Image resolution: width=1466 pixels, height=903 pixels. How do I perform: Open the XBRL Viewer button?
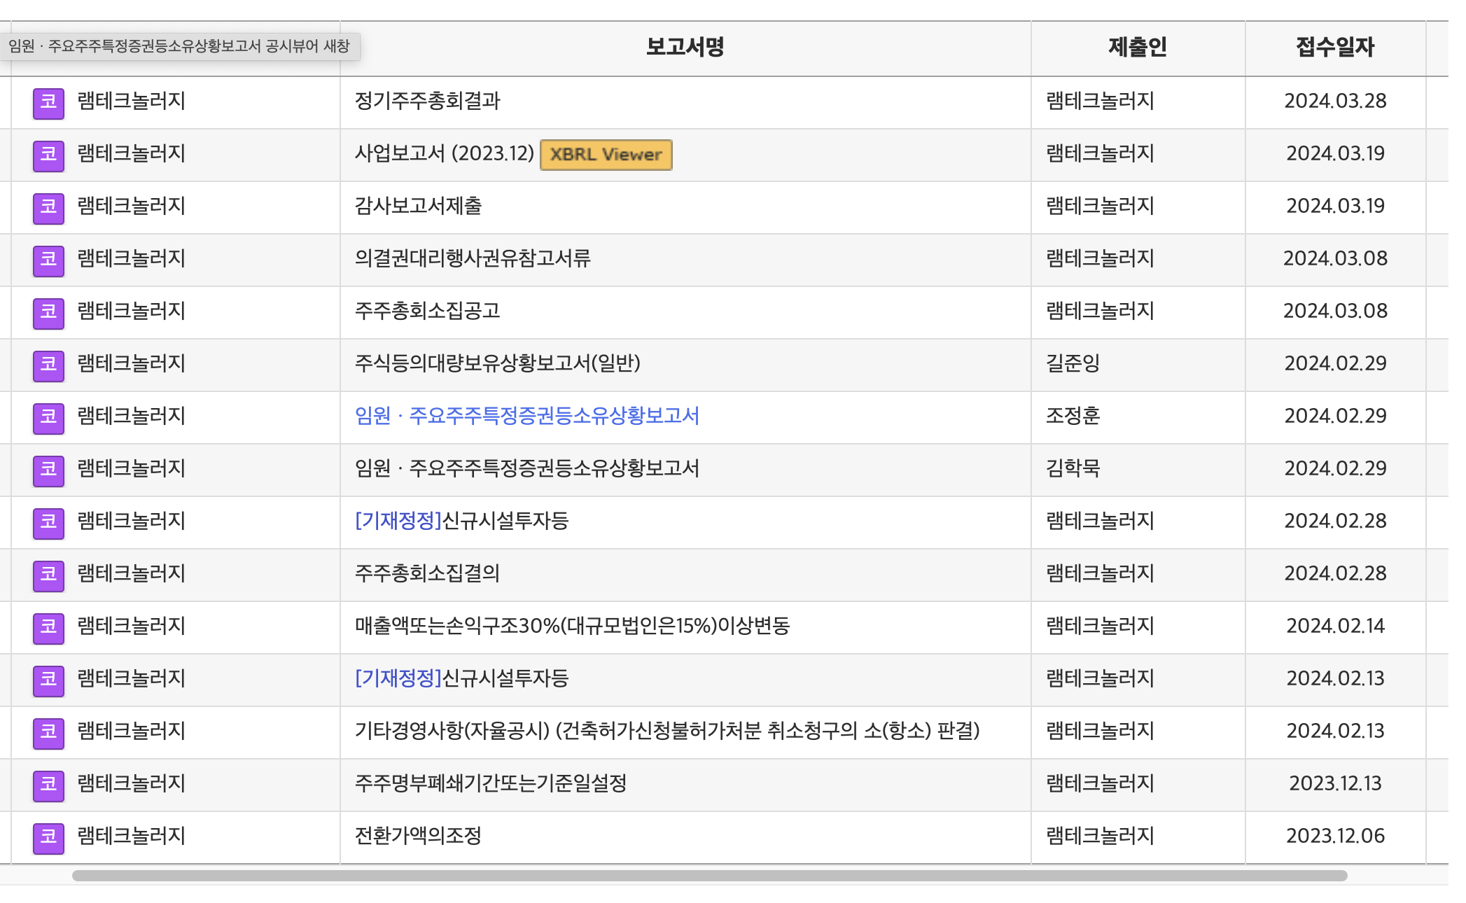pyautogui.click(x=606, y=155)
